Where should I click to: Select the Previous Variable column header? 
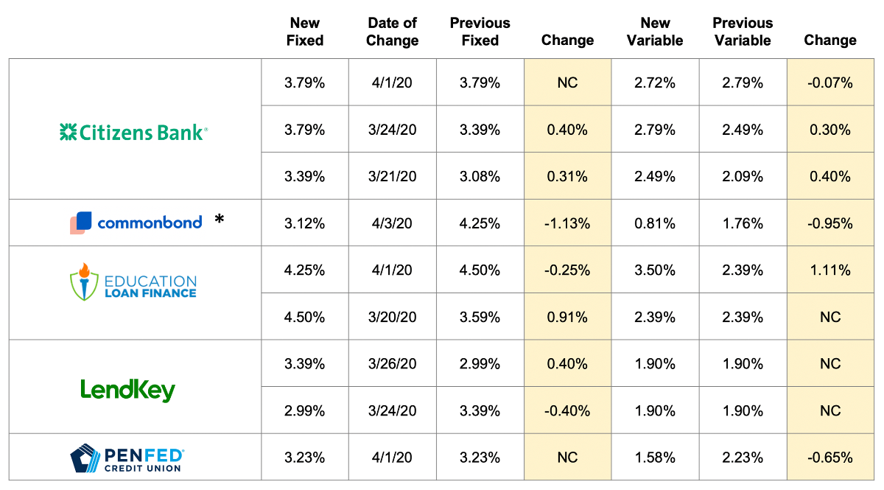743,32
